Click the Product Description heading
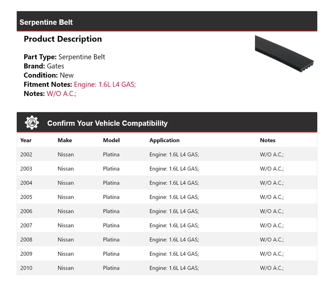The image size is (334, 286). click(x=63, y=39)
